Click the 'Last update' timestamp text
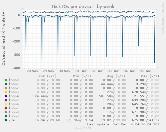Screen dimensions: 166x132 pos(124,124)
